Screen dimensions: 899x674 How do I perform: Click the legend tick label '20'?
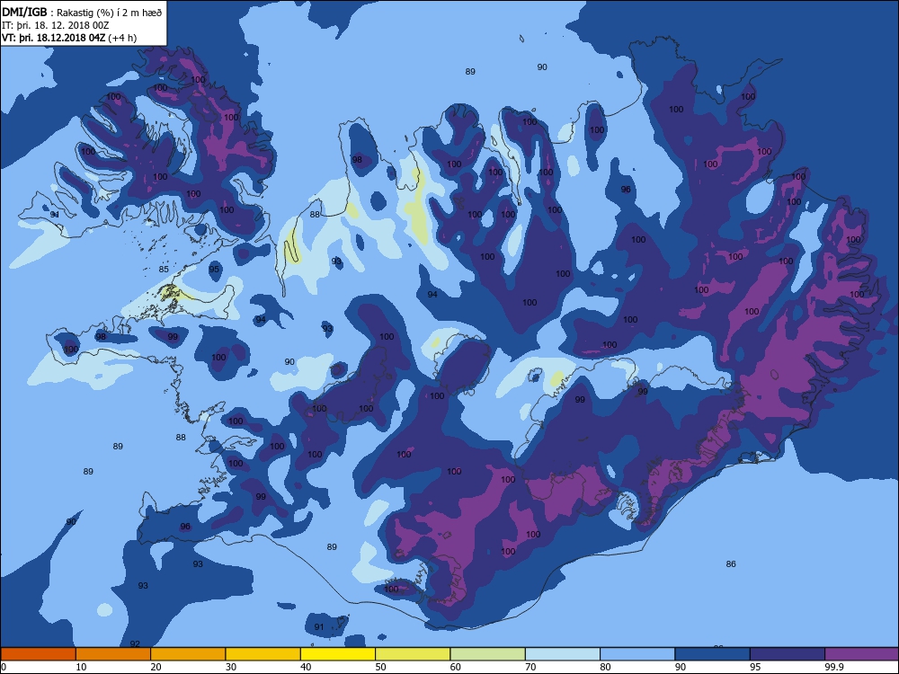tap(156, 667)
